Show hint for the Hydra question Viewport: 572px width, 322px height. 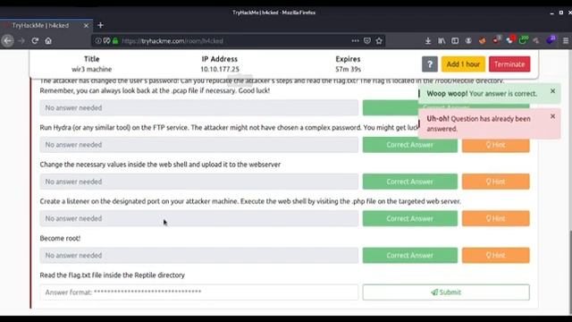(x=496, y=145)
